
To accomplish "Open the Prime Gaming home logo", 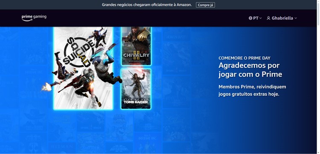I will tap(34, 18).
